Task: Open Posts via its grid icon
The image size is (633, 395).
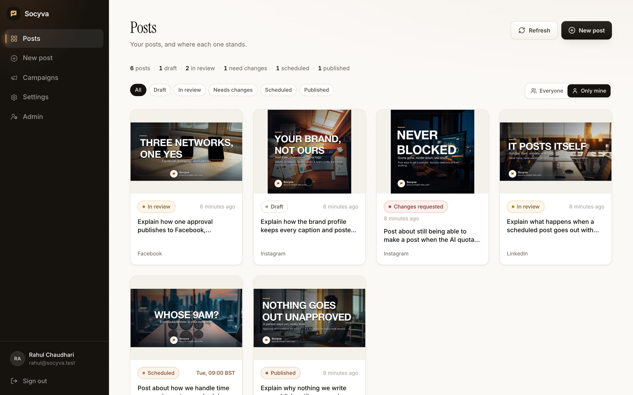Action: coord(14,39)
